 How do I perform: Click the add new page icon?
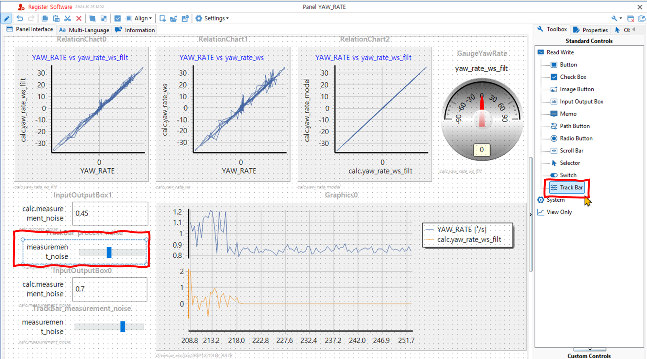click(x=162, y=18)
